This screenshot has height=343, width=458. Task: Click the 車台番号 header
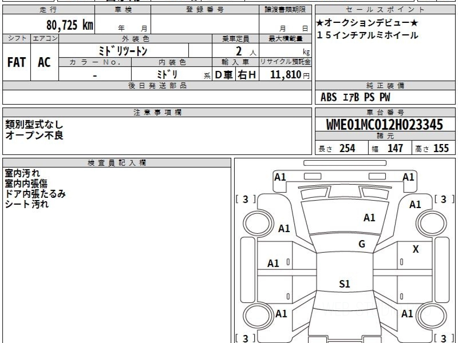[x=385, y=112]
